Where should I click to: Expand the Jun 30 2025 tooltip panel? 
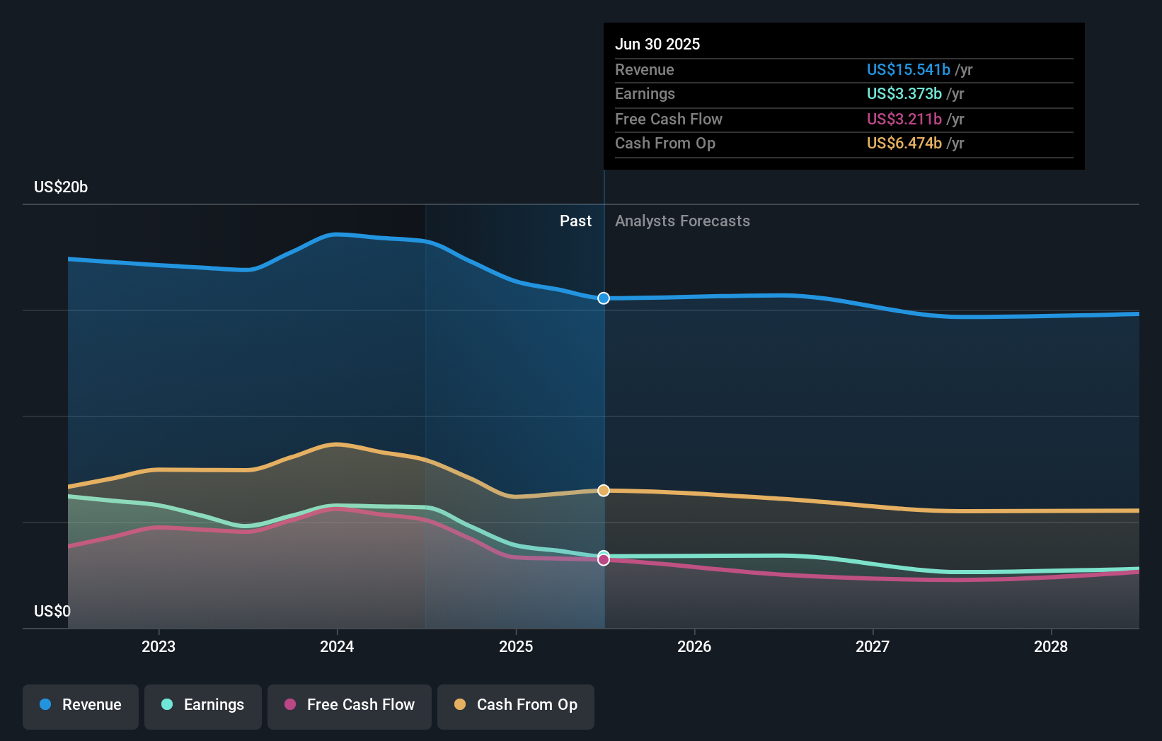pyautogui.click(x=844, y=96)
